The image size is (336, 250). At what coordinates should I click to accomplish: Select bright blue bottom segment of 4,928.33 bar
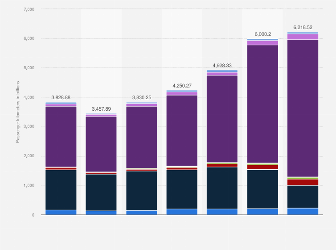tap(222, 212)
